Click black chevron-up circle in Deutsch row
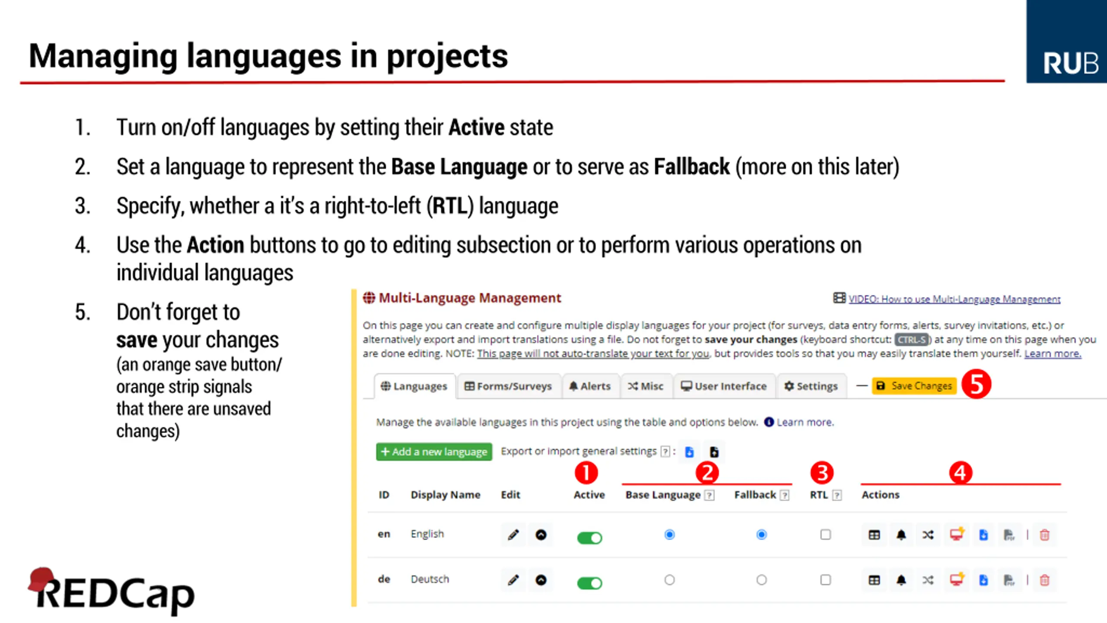The height and width of the screenshot is (623, 1107). 541,580
